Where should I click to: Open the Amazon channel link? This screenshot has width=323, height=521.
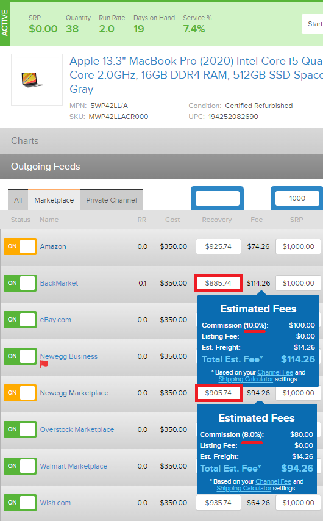coord(53,246)
